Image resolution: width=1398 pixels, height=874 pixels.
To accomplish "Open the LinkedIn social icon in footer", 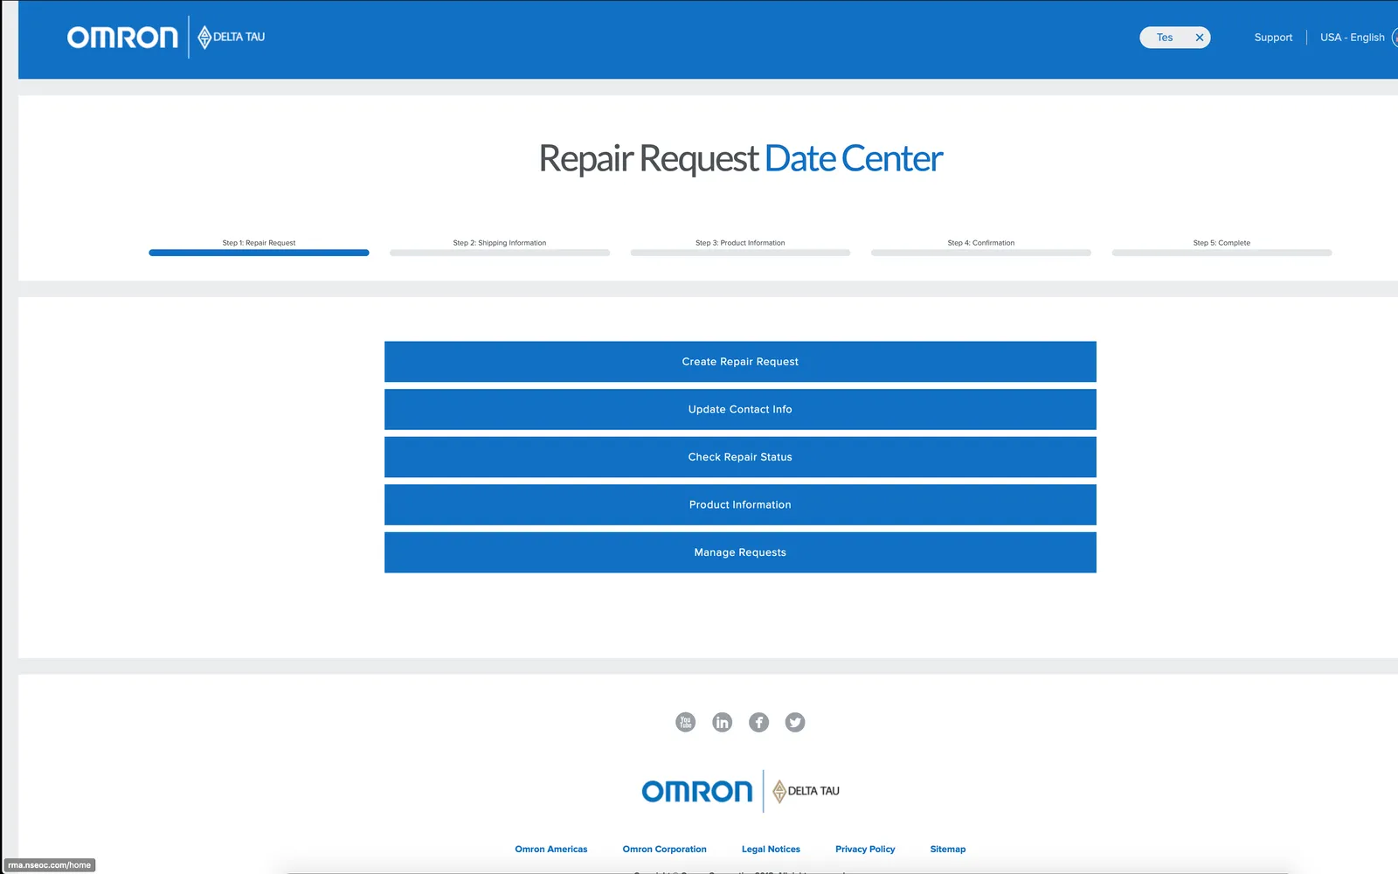I will click(x=723, y=722).
